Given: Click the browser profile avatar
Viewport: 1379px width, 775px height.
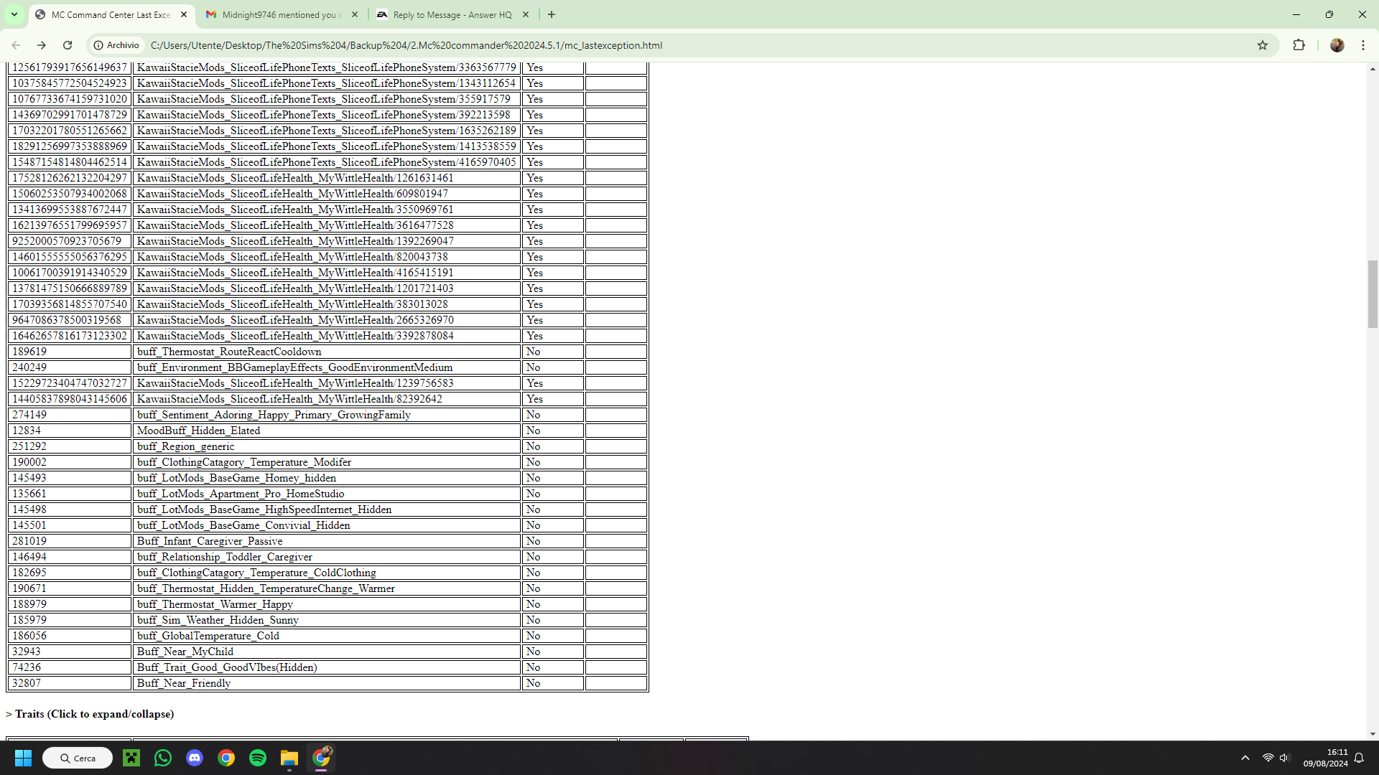Looking at the screenshot, I should pos(1337,45).
